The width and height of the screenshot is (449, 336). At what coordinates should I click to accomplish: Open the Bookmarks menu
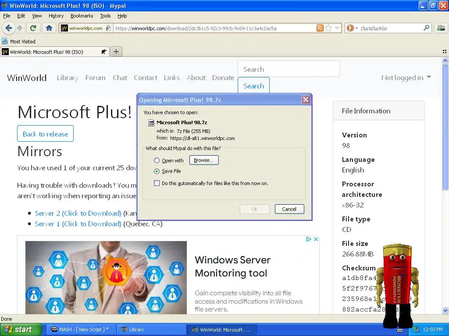click(x=82, y=16)
